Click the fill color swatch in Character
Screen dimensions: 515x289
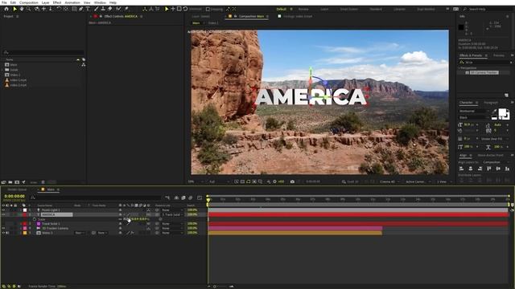point(502,112)
